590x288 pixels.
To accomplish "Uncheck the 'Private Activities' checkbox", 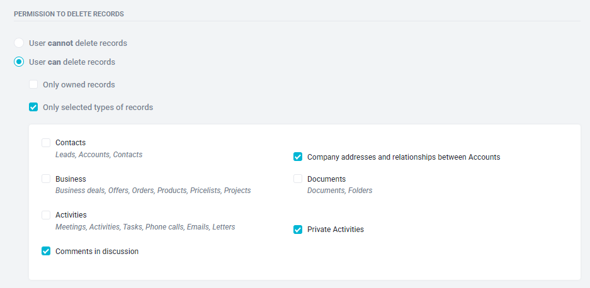I will point(298,230).
